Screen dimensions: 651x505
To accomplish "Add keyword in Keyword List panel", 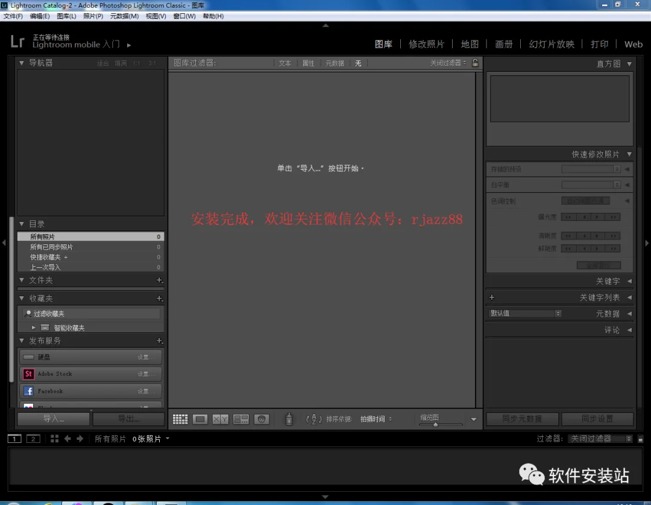I will click(492, 297).
